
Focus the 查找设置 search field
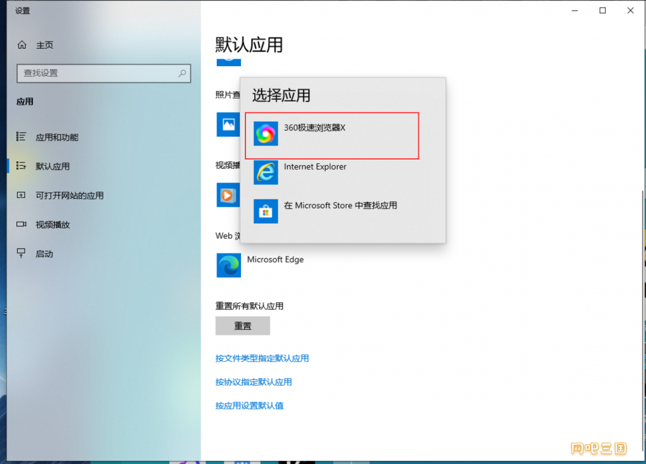(x=104, y=73)
